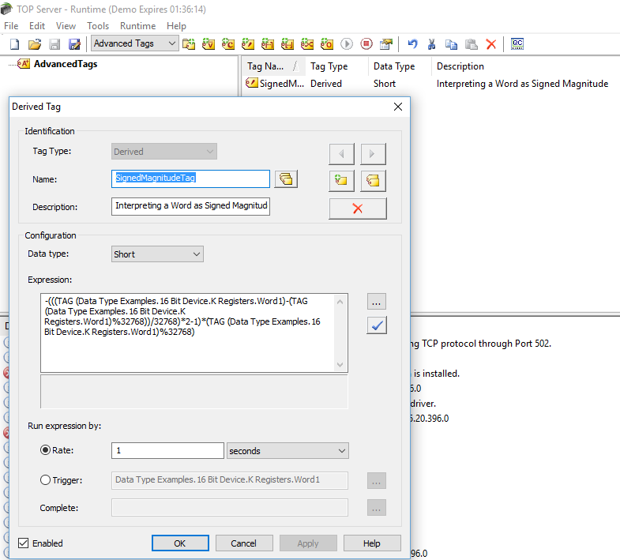The image size is (620, 560).
Task: Click the new tag button with green plus
Action: [x=341, y=181]
